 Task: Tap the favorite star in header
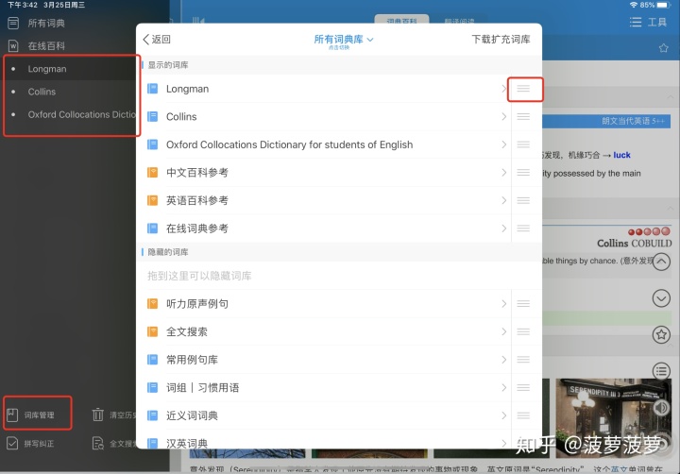(664, 48)
